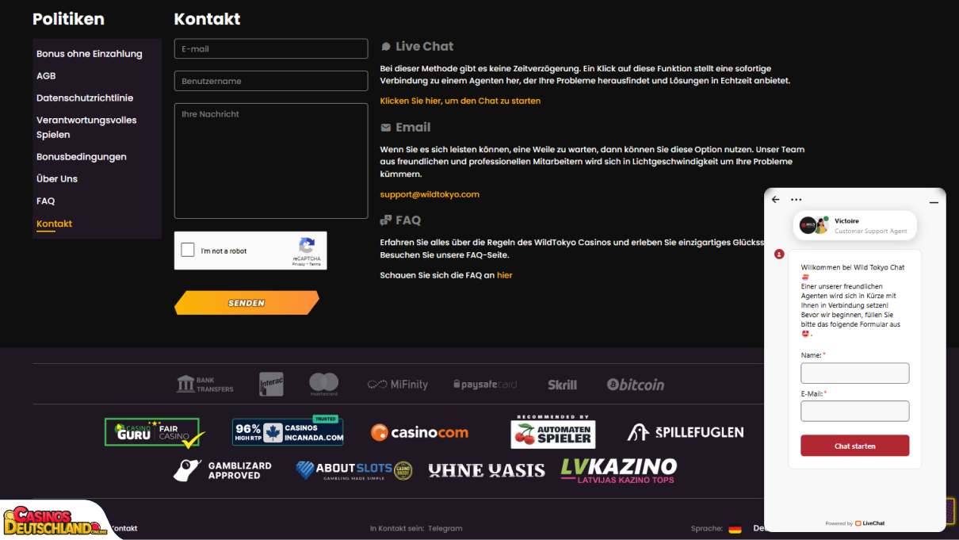This screenshot has width=959, height=540.
Task: Focus the Benutzername input field
Action: point(271,81)
